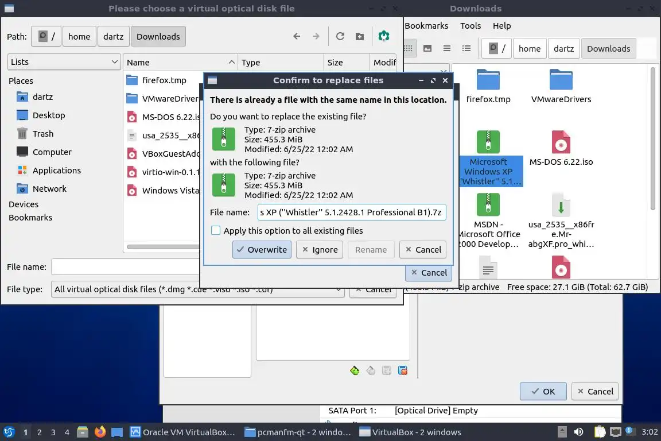Click the chooser's File name input field
The image size is (661, 441).
click(125, 266)
